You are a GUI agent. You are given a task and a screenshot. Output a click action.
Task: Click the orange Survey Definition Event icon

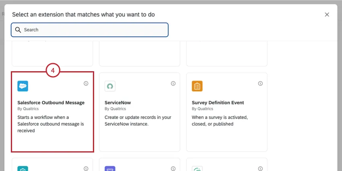(x=197, y=86)
